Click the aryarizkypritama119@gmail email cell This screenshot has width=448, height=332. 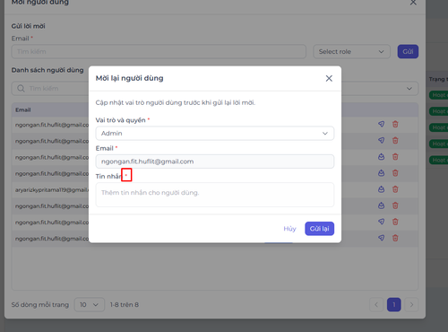[x=51, y=189]
